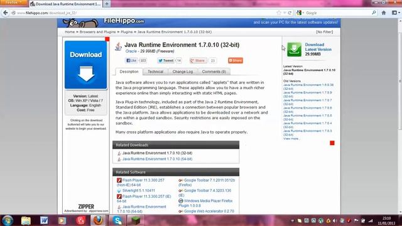Open Flash Player 11.3.300.257 (IE) link
The height and width of the screenshot is (226, 402).
pyautogui.click(x=144, y=198)
